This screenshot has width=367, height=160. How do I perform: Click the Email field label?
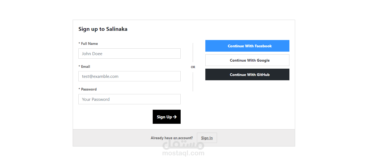coord(84,66)
